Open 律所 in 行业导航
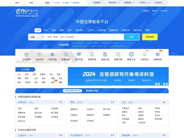 (x=27, y=78)
